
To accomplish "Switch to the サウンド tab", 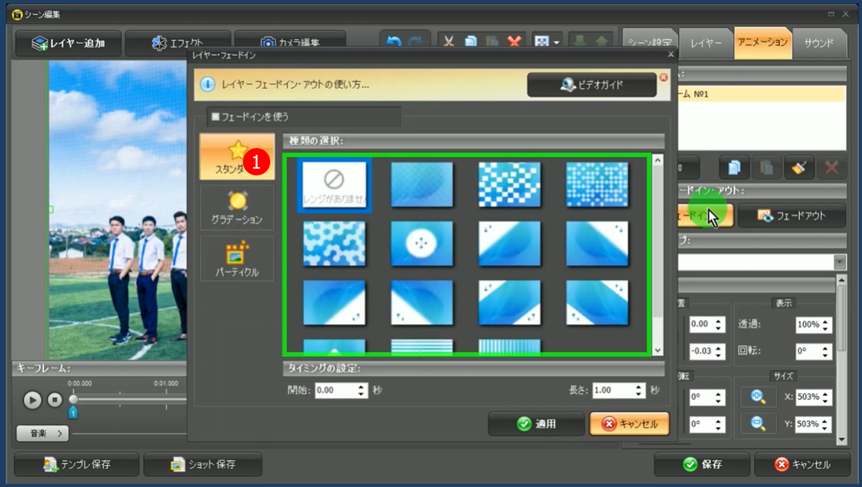I will point(819,43).
